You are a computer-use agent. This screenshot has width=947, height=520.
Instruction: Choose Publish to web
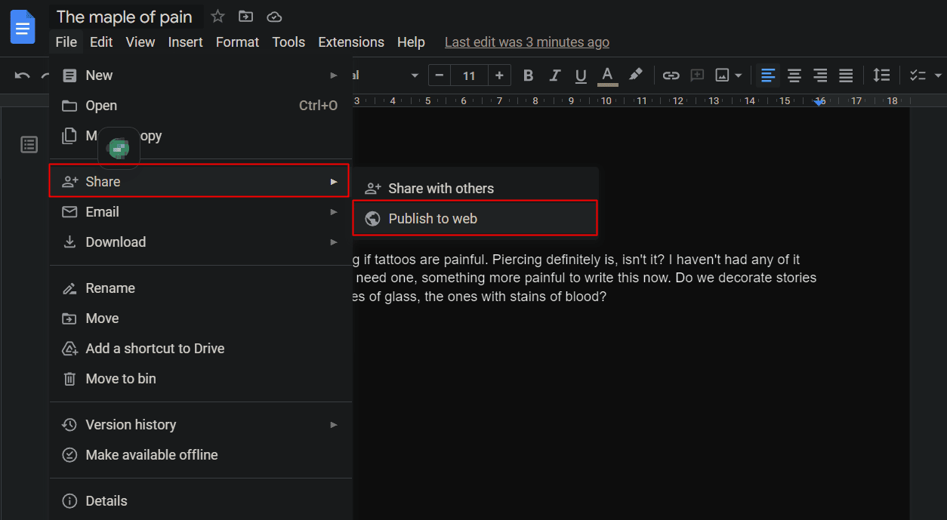(x=476, y=219)
